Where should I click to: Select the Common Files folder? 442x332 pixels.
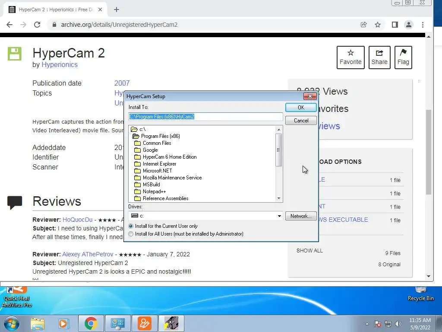coord(153,143)
